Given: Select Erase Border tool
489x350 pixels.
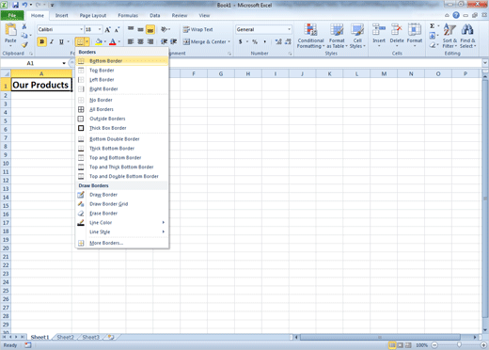Looking at the screenshot, I should click(122, 214).
